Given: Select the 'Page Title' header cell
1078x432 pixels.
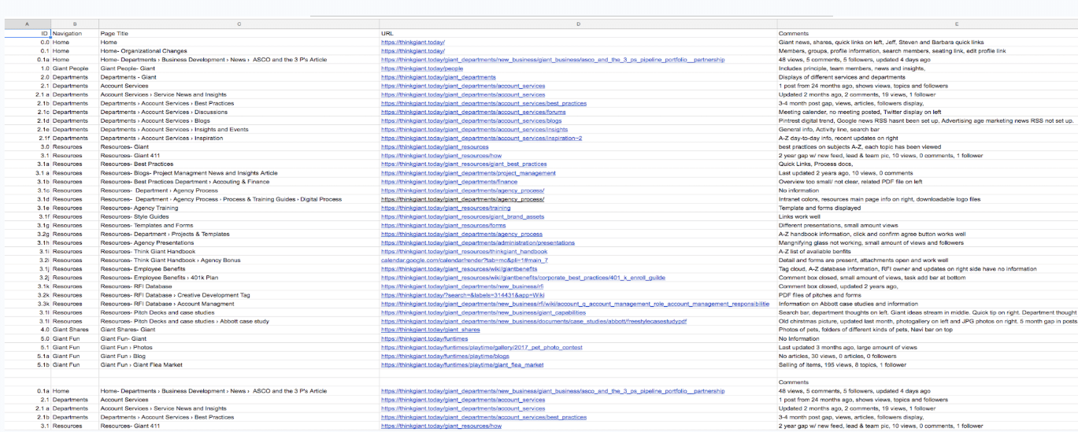Looking at the screenshot, I should tap(114, 34).
